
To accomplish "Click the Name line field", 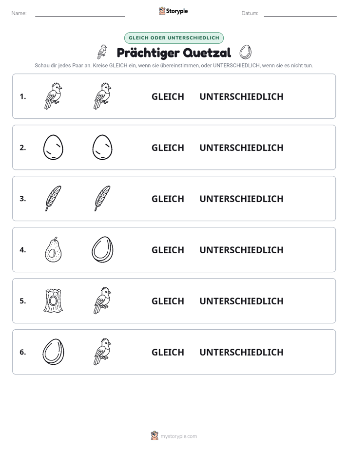I will point(80,14).
